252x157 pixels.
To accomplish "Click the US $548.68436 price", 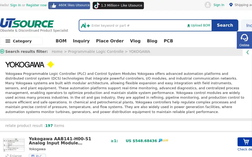I will coord(141,141).
